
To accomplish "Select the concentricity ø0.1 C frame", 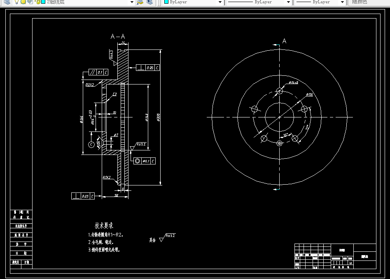I will click(145, 161).
